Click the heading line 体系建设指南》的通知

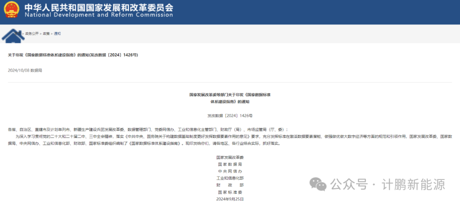pos(230,101)
